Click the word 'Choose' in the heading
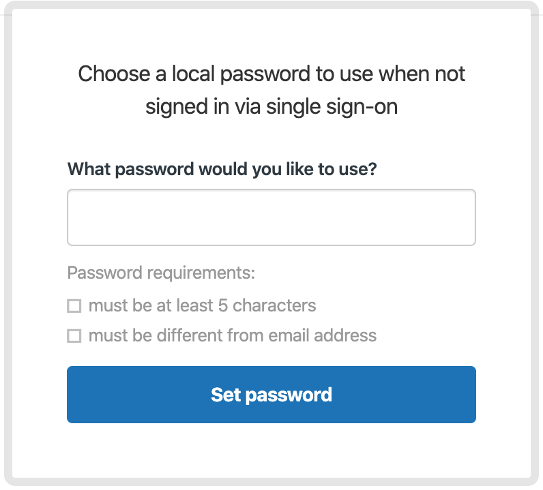This screenshot has width=543, height=490. (x=114, y=74)
